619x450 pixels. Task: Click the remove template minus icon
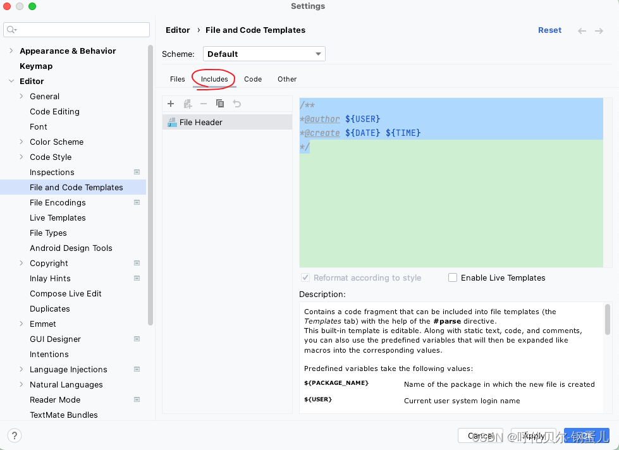tap(204, 104)
